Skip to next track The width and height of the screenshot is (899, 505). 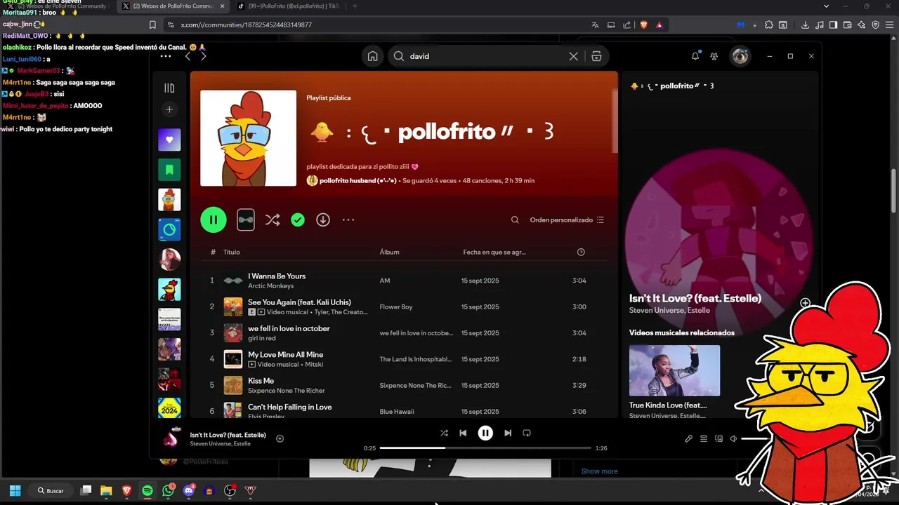pyautogui.click(x=508, y=433)
